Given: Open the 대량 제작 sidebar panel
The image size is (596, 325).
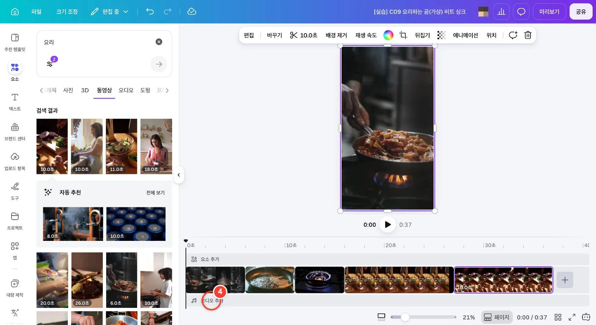Looking at the screenshot, I should (x=15, y=288).
